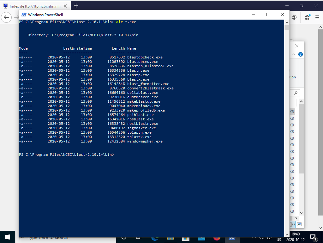
Task: Switch Explorer to details view icon
Action: [293, 224]
